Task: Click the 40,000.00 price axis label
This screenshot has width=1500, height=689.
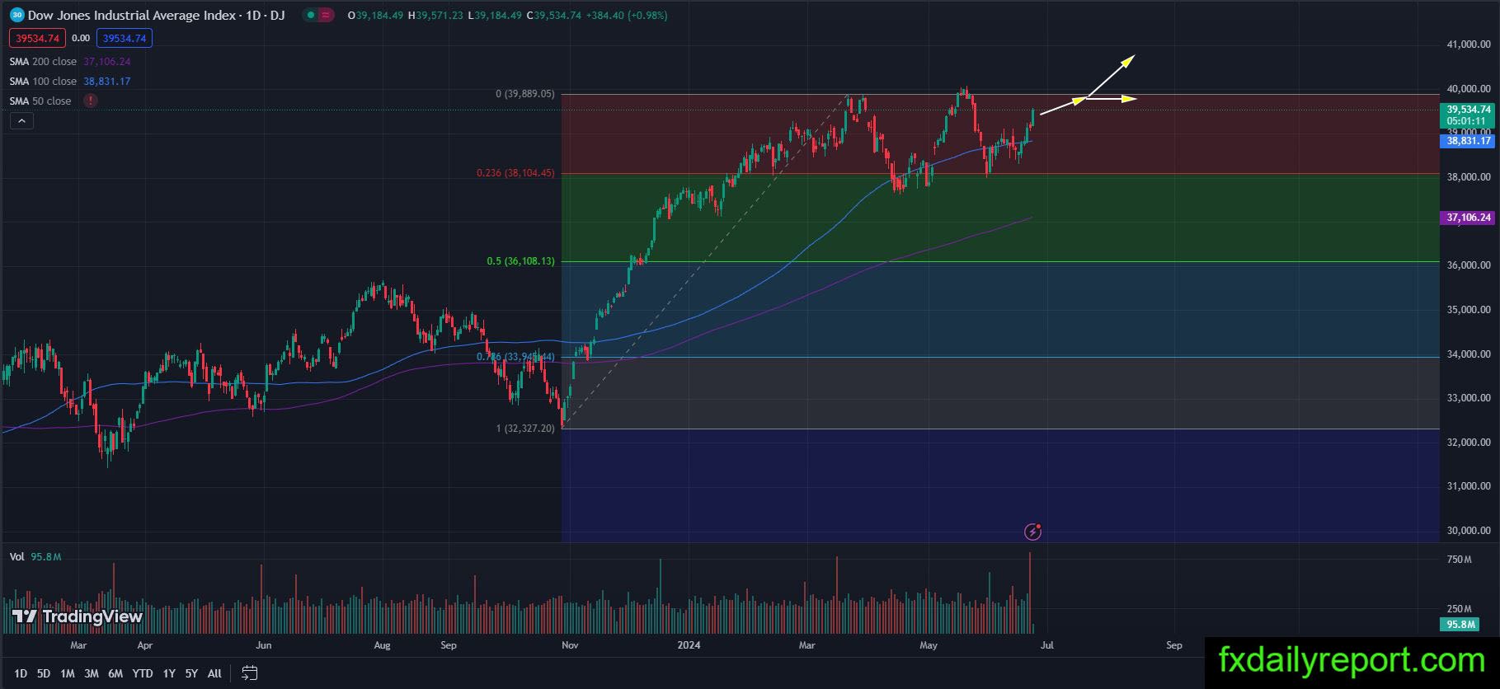Action: point(1469,89)
